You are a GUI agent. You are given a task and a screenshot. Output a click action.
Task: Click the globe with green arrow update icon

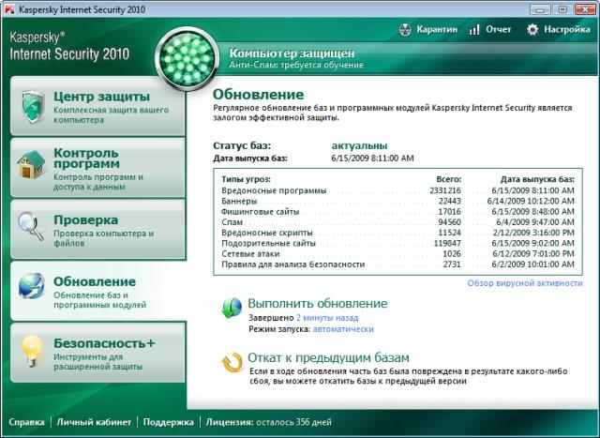[x=232, y=308]
